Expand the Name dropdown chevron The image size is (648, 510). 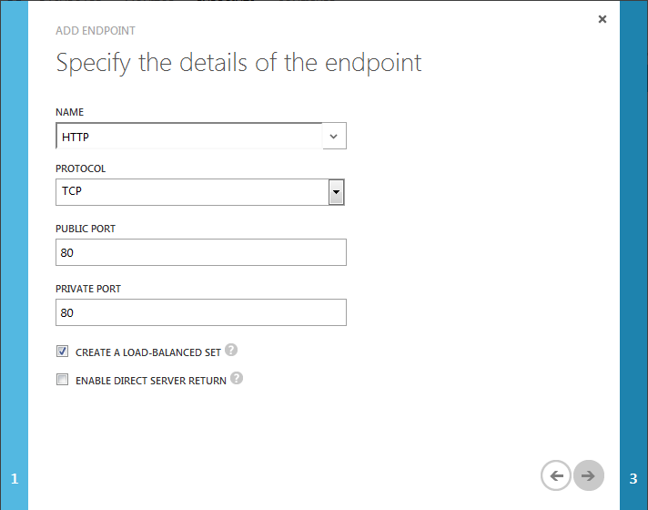tap(334, 136)
